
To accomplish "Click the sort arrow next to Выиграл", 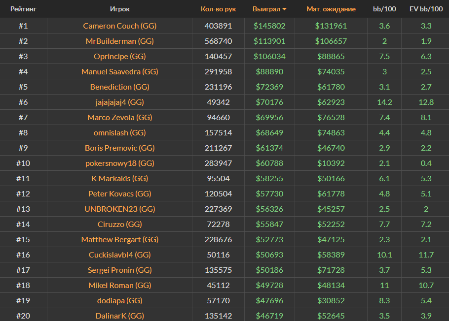I will click(x=285, y=9).
